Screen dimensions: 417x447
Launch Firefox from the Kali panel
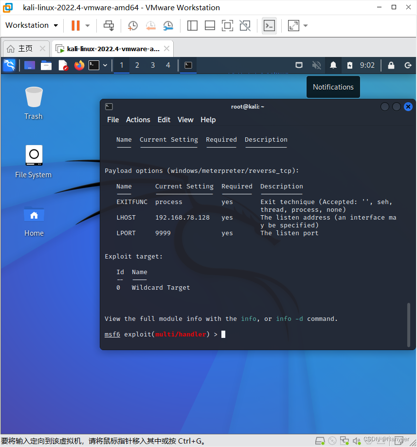tap(79, 65)
